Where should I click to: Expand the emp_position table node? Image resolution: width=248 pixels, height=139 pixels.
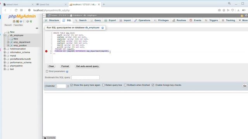tap(8, 46)
